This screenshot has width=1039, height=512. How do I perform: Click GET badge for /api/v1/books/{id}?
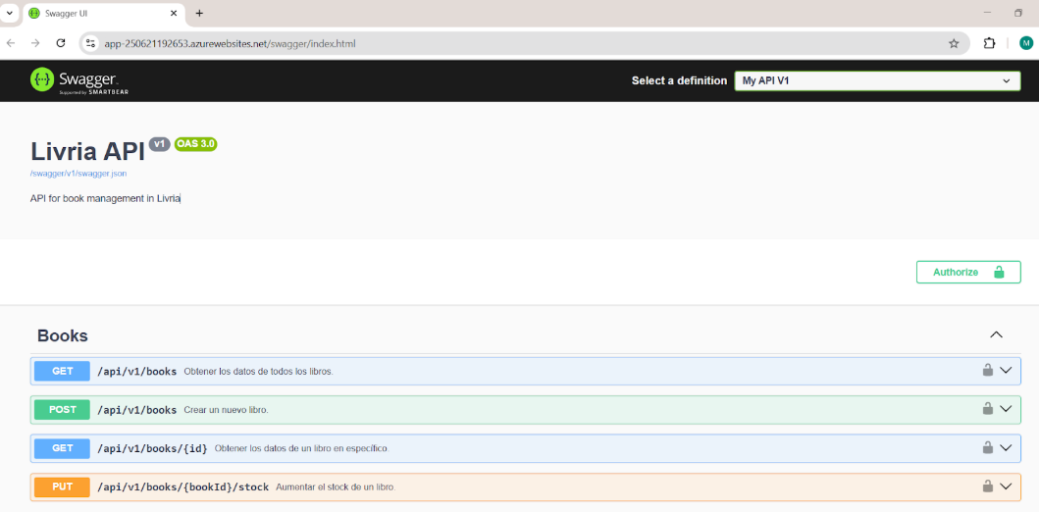tap(62, 447)
